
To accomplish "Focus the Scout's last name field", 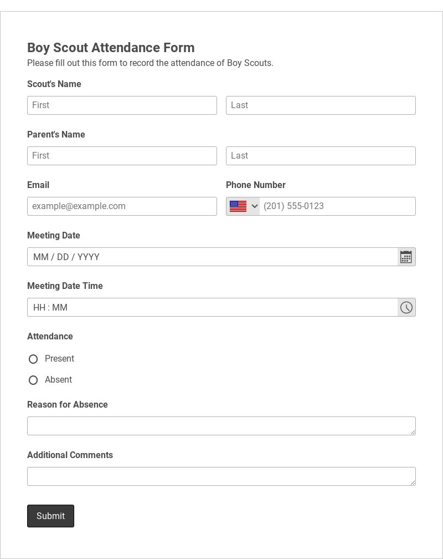I will click(321, 105).
